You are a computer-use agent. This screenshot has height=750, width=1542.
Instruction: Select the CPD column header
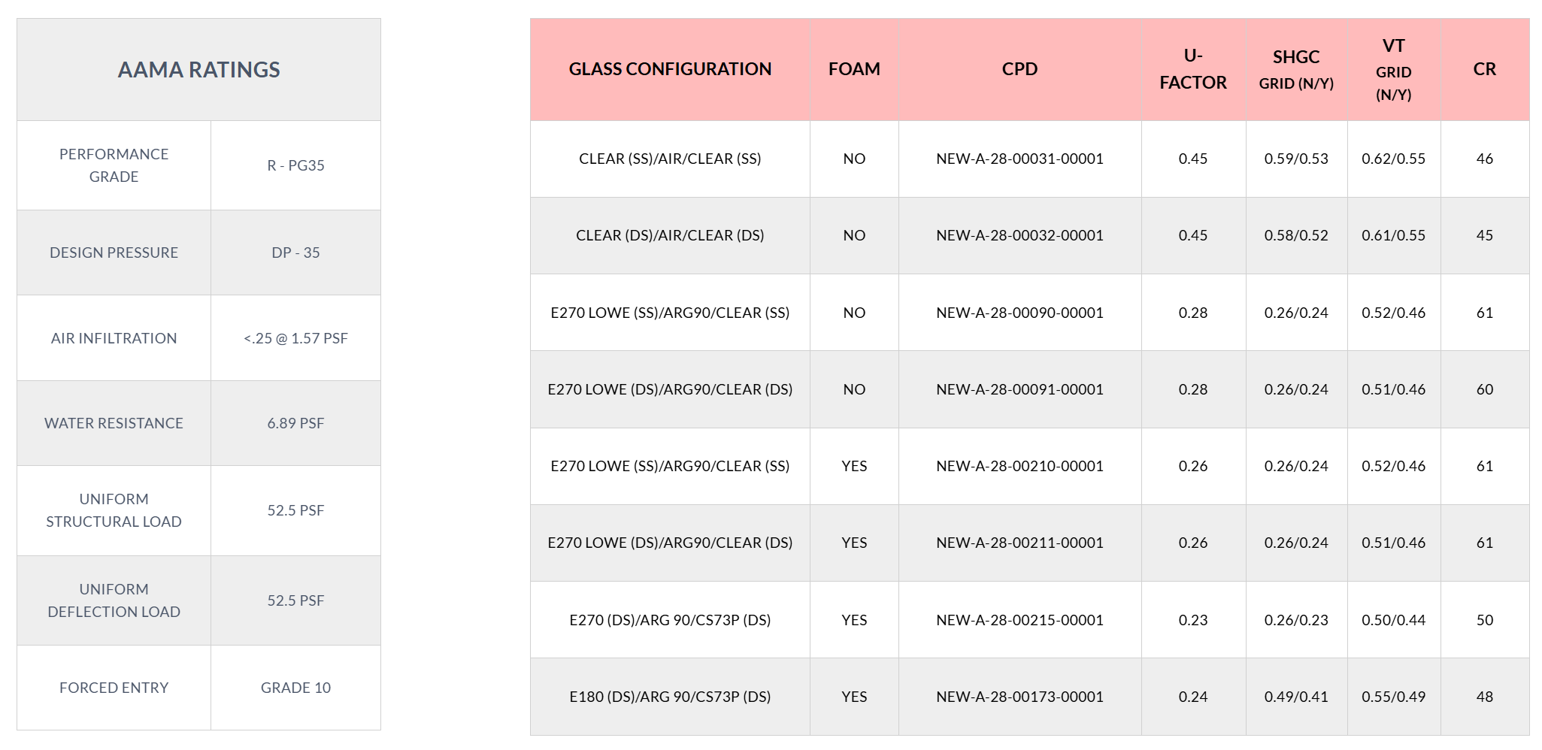(x=1019, y=69)
